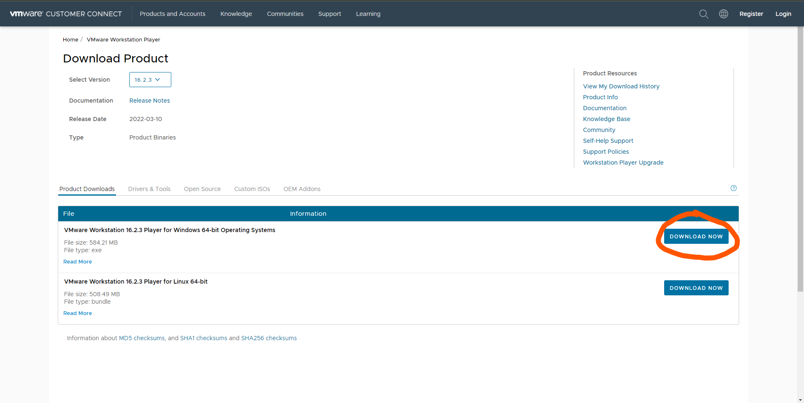Click release date 2022-03-10 text
The width and height of the screenshot is (804, 403).
pyautogui.click(x=146, y=119)
